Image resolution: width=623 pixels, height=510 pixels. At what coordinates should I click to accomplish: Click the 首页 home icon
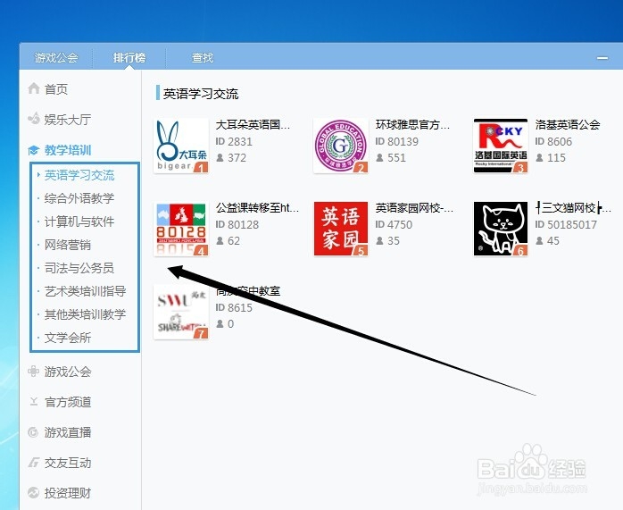[34, 88]
